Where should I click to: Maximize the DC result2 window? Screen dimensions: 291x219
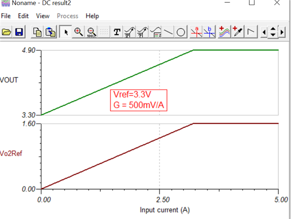tap(252, 2)
